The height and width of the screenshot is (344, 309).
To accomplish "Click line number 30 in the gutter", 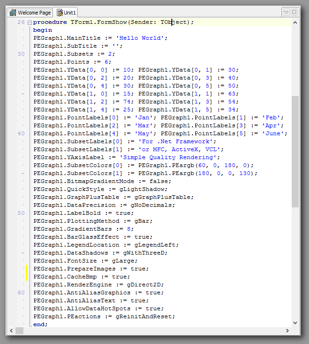I will pos(21,54).
